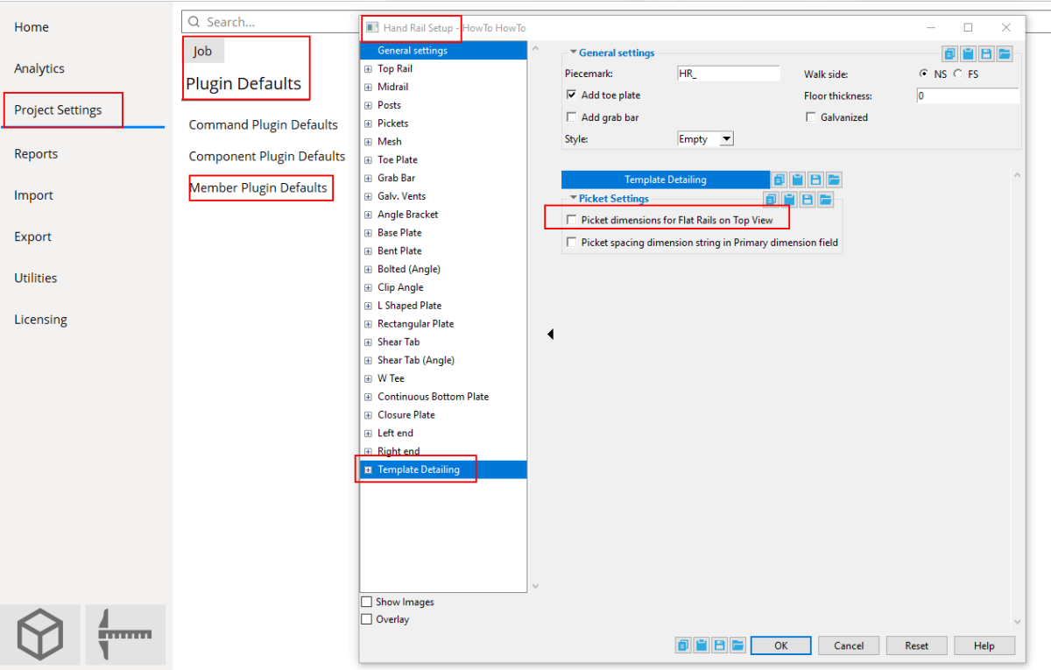Image resolution: width=1051 pixels, height=670 pixels.
Task: Go to Analytics in the sidebar
Action: (39, 68)
